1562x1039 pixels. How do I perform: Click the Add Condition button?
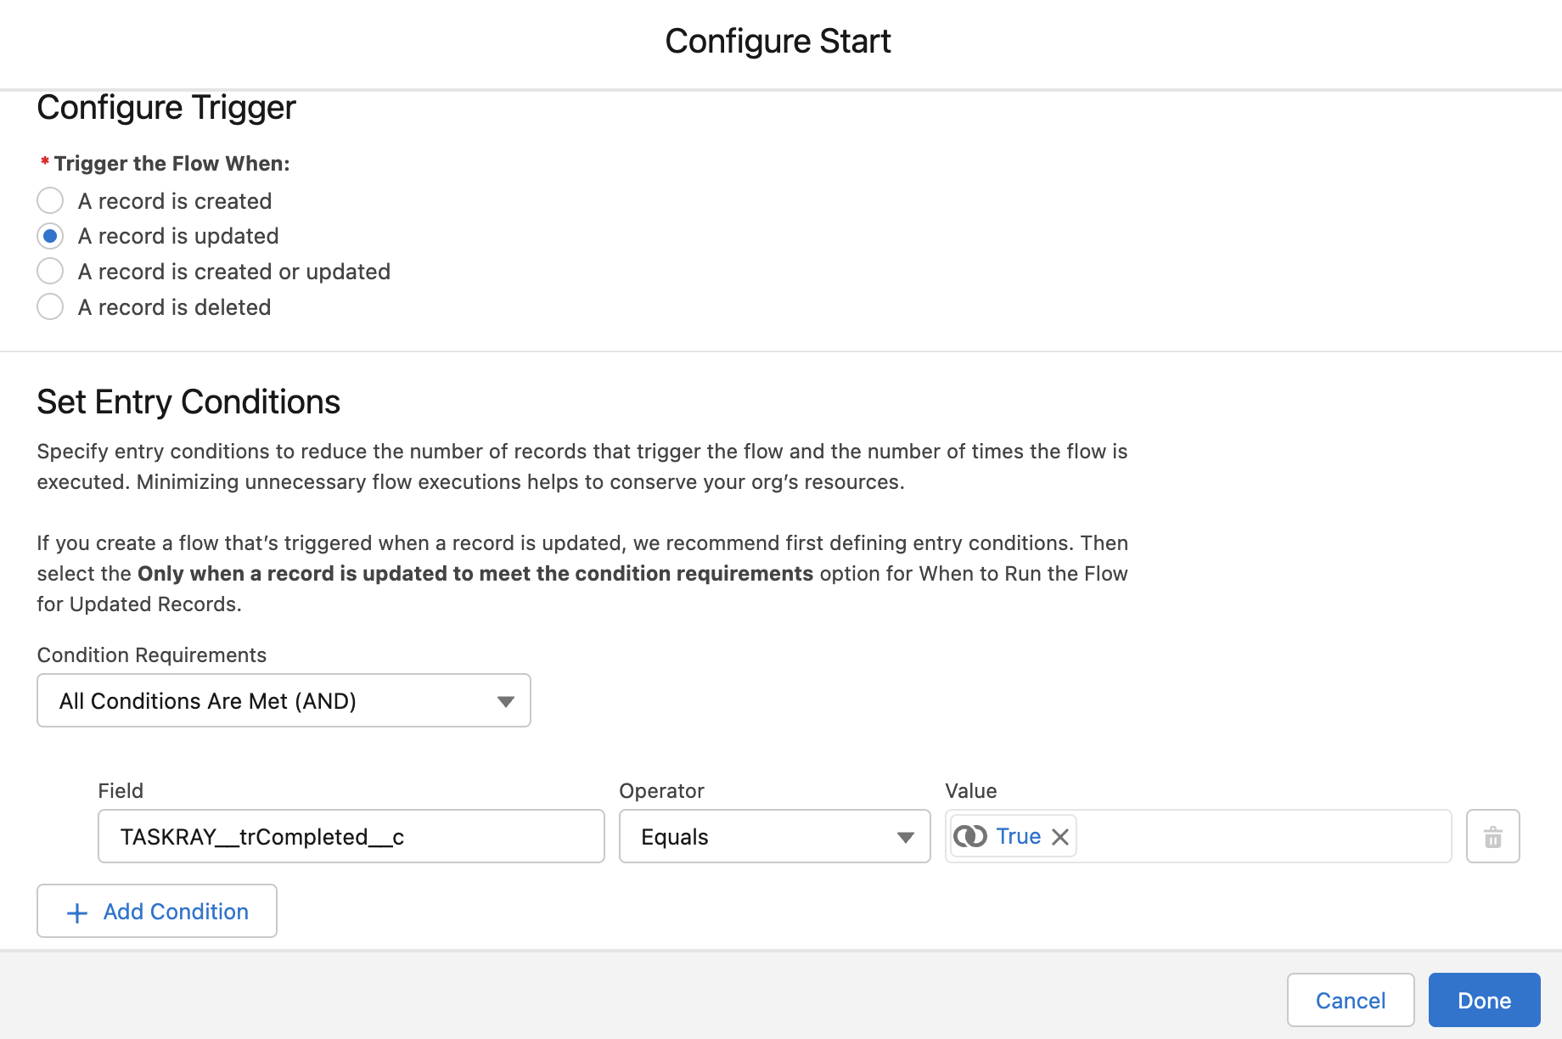[x=156, y=911]
